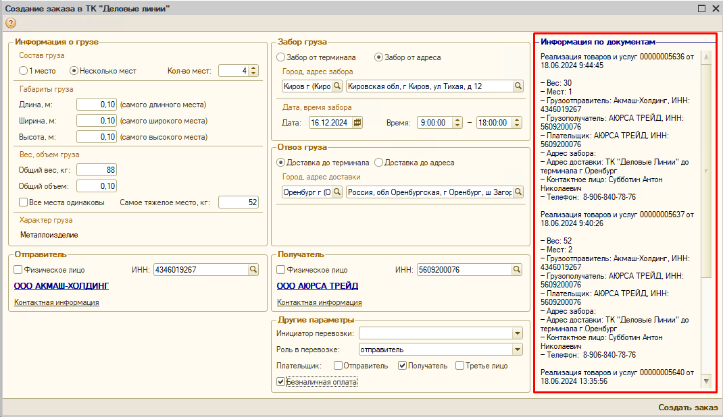Viewport: 723px width, 417px height.
Task: Tick sender Физическое лицо checkbox
Action: tap(18, 270)
